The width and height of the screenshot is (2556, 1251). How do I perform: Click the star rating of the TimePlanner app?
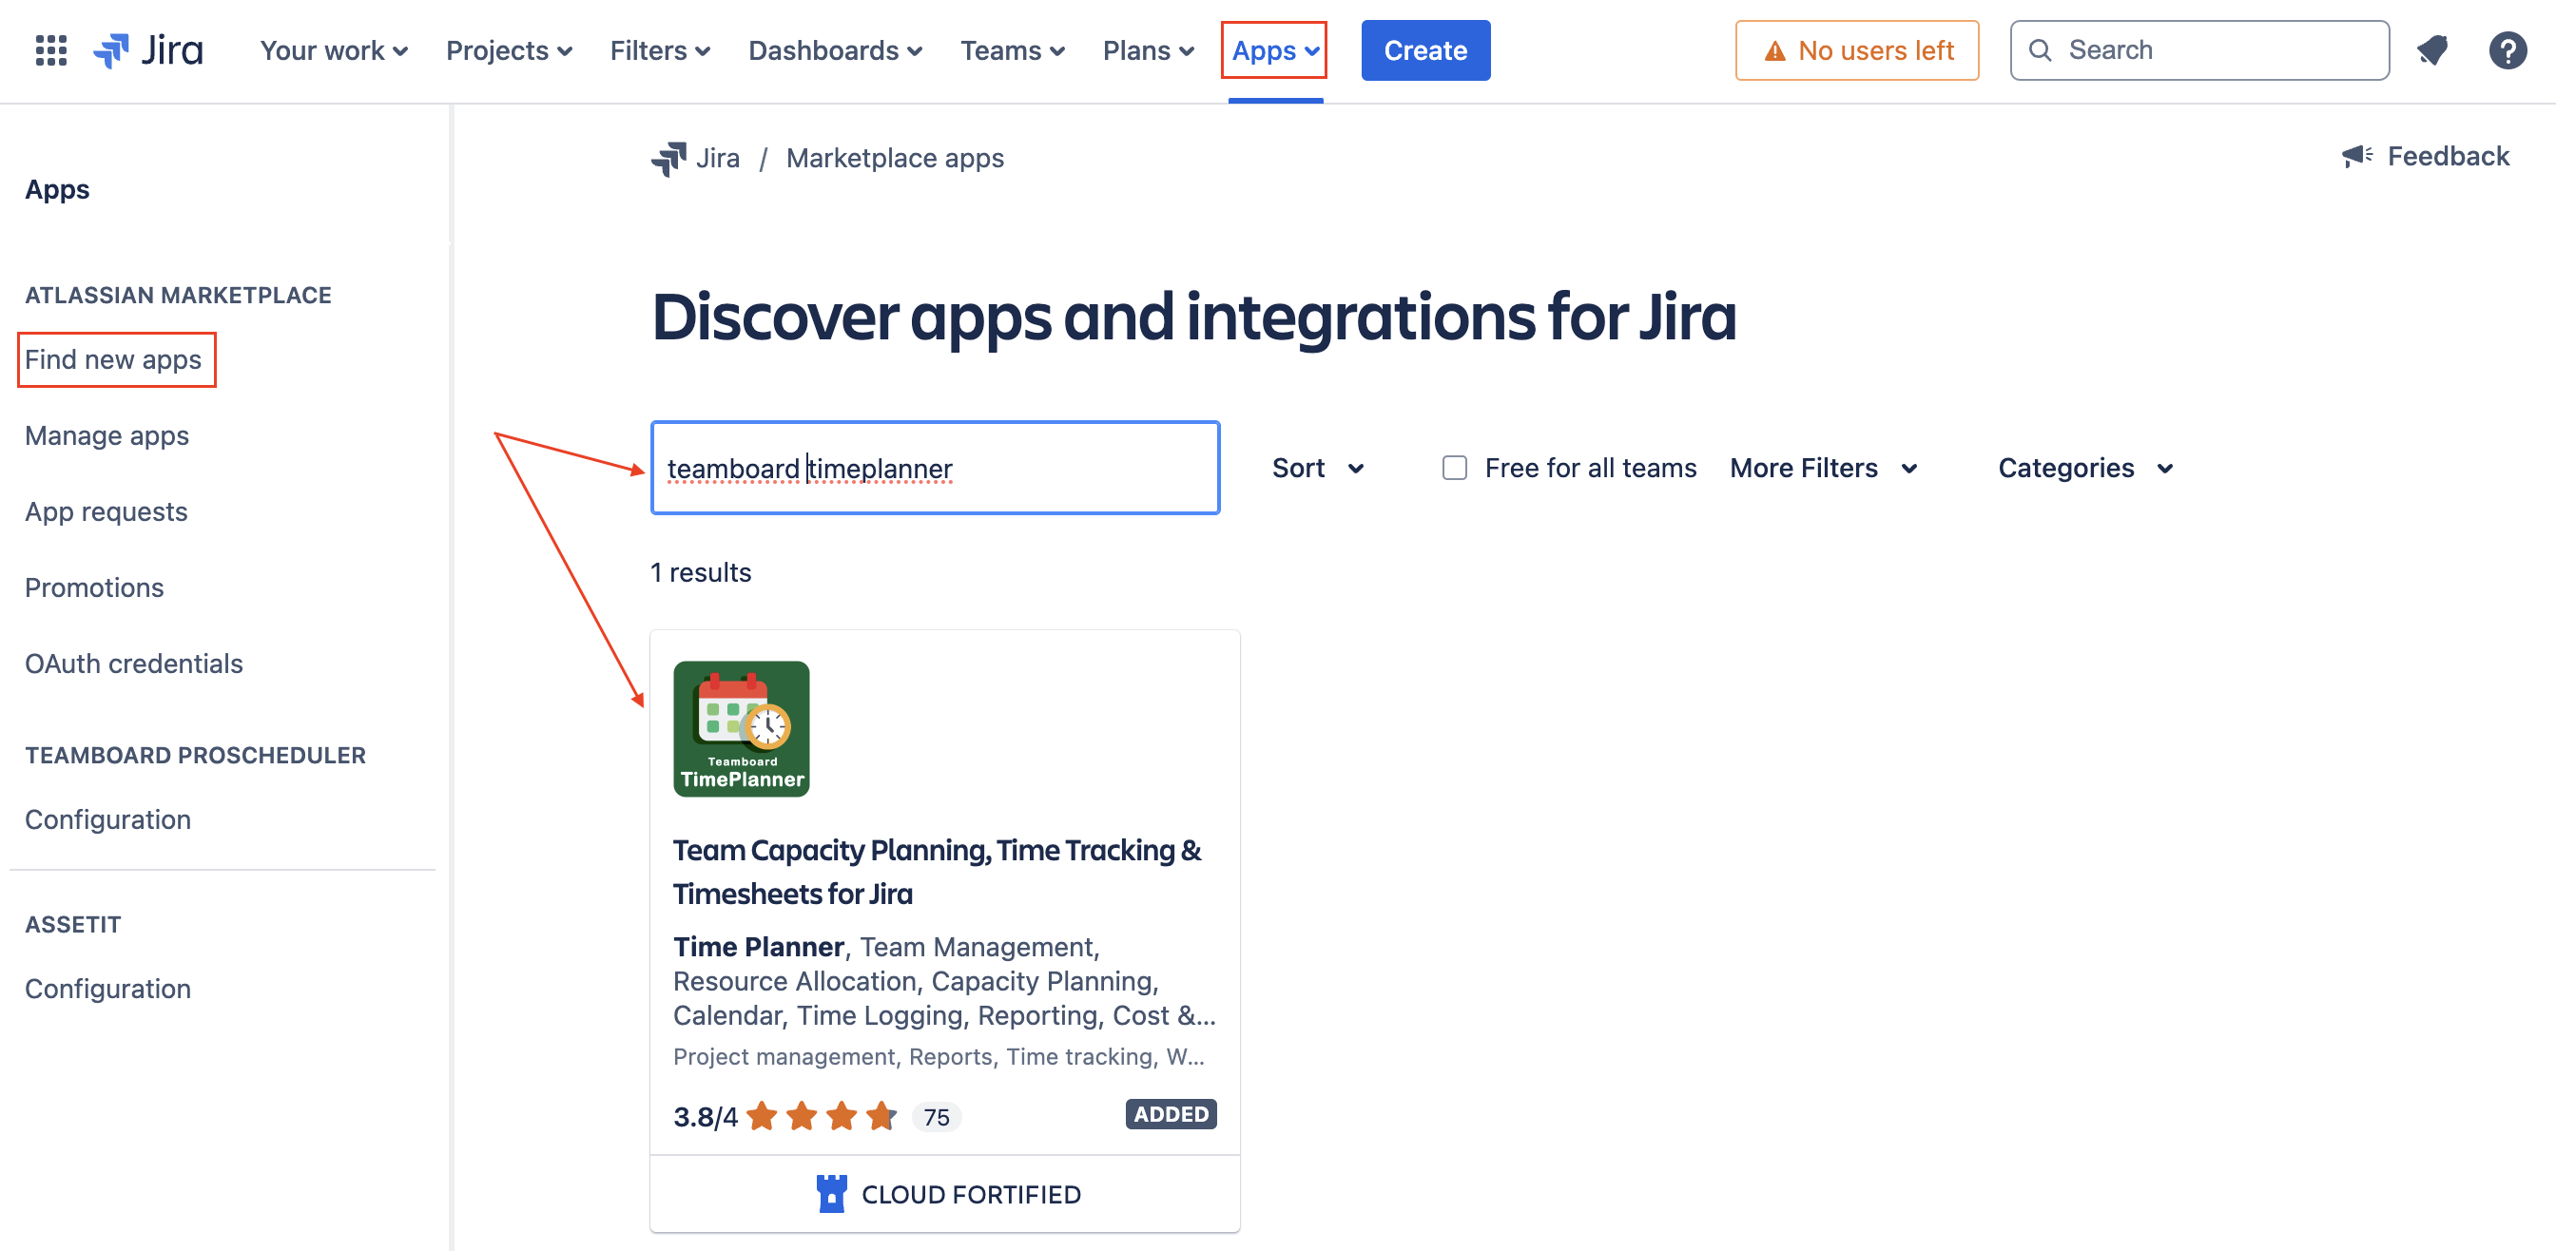point(822,1116)
